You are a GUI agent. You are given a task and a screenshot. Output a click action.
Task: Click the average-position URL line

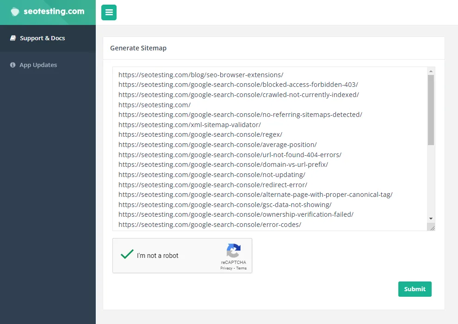click(x=217, y=145)
